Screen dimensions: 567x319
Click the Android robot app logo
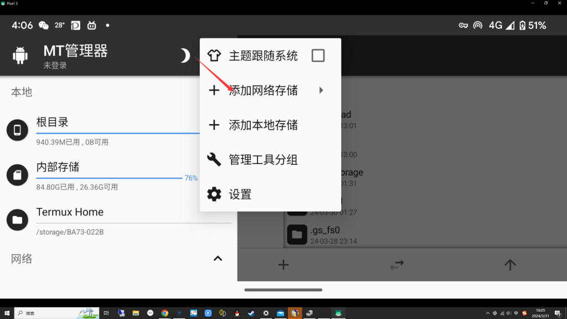[20, 55]
